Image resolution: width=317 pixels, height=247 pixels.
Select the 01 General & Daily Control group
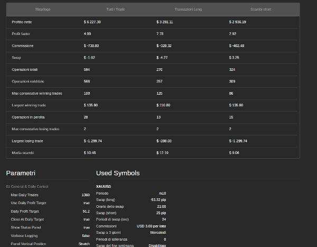point(27,187)
